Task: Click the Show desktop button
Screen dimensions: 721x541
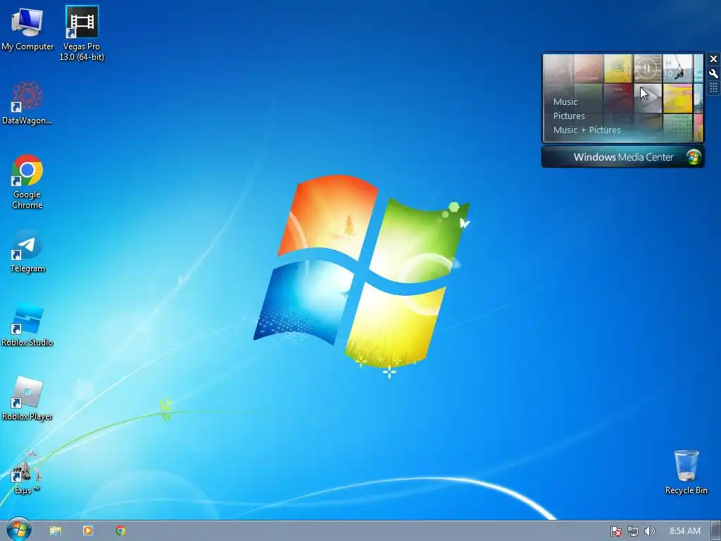Action: click(716, 531)
